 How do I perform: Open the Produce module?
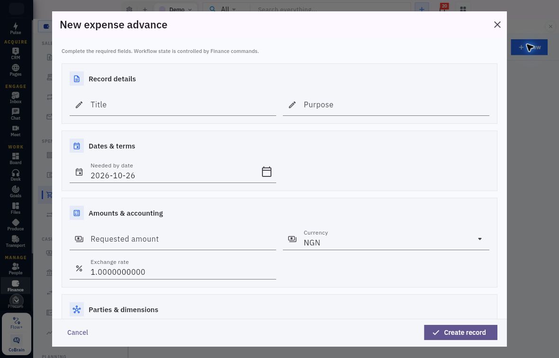click(x=15, y=225)
